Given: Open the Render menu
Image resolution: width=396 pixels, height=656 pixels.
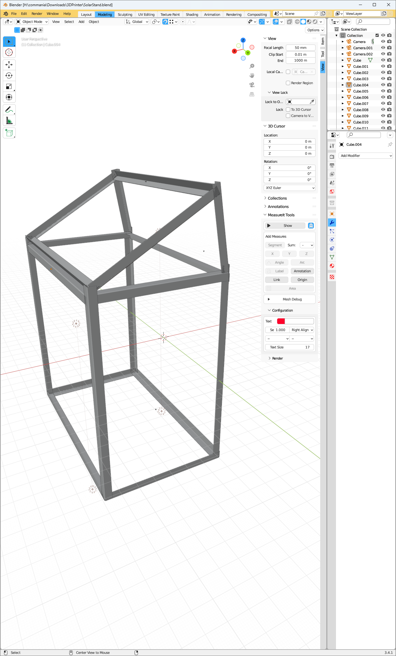Looking at the screenshot, I should click(37, 14).
